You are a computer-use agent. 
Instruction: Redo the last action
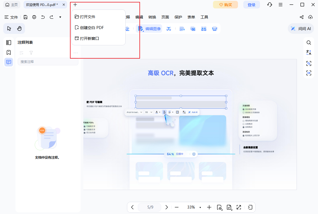click(52, 17)
